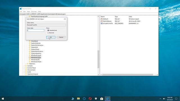Click into the Value data field
Viewport: 180px width, 101px height.
[36, 30]
